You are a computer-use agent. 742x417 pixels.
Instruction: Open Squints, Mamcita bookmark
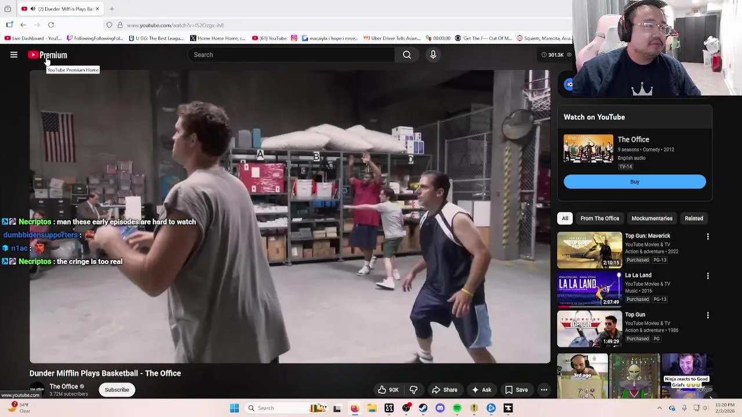coord(544,38)
